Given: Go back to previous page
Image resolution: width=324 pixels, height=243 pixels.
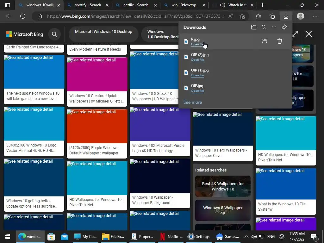Looking at the screenshot, I should [9, 16].
